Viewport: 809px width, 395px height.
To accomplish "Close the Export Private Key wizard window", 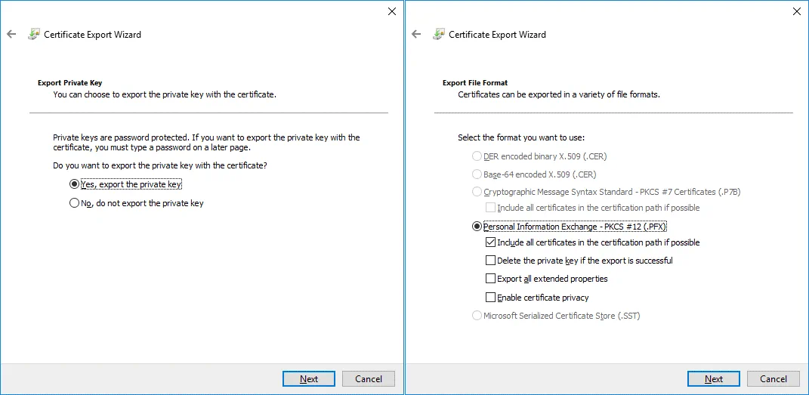I will (x=391, y=11).
